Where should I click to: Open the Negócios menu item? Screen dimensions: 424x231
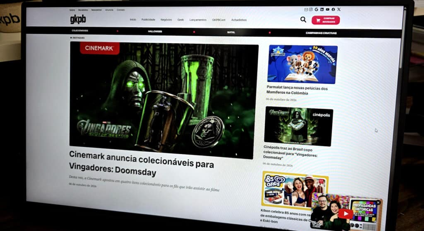166,20
